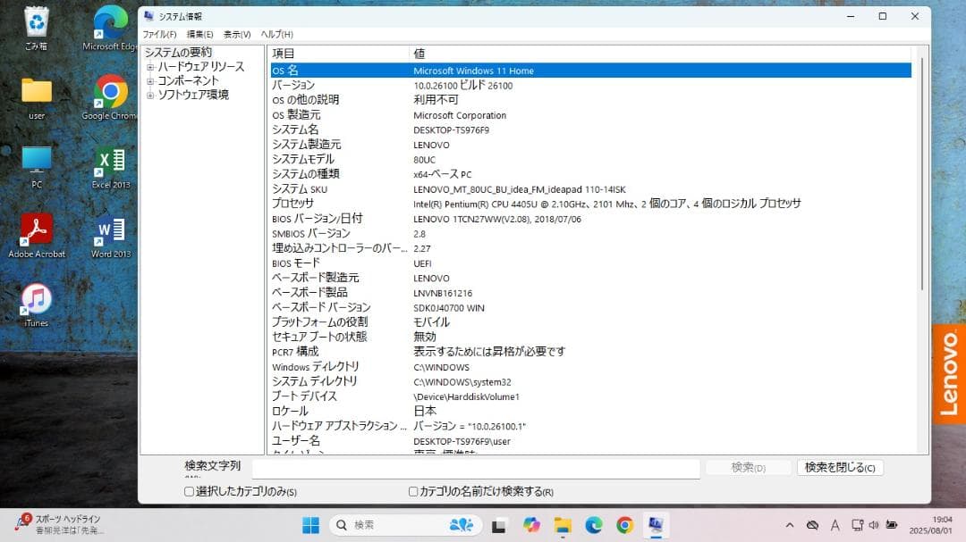Select the ユーザー名 row
966x542 pixels.
(x=591, y=441)
